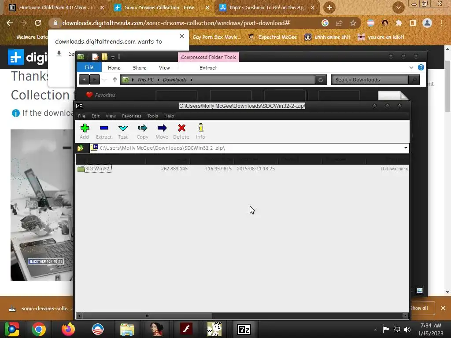
Task: Open the Chrome profile avatar
Action: pos(427,23)
